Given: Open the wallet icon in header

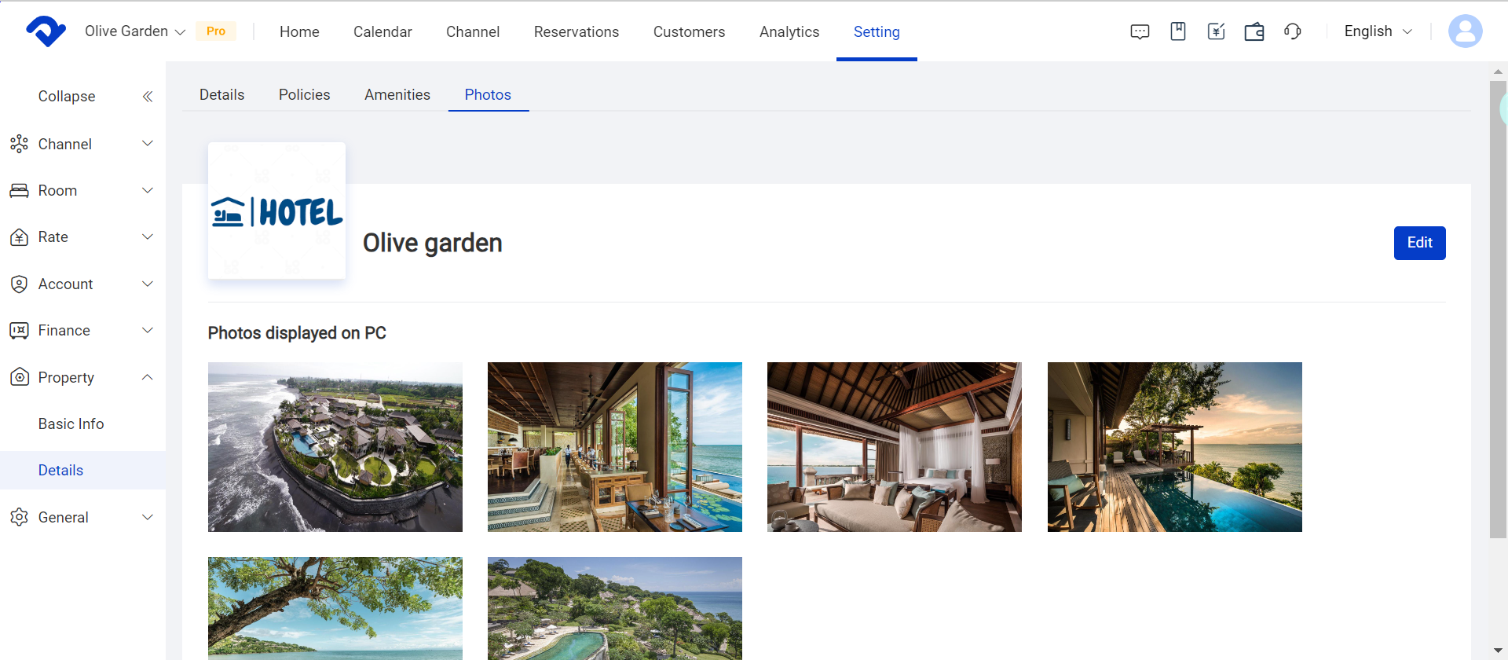Looking at the screenshot, I should 1254,31.
